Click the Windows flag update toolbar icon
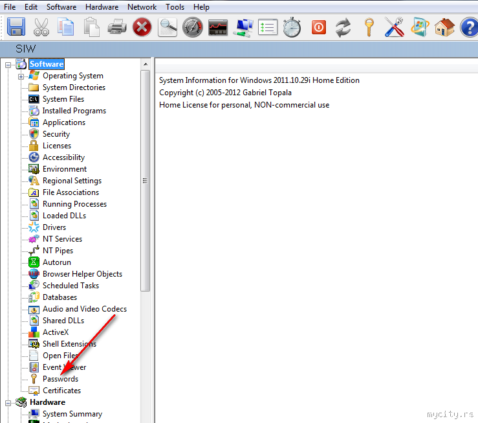This screenshot has width=478, height=423. [x=420, y=27]
